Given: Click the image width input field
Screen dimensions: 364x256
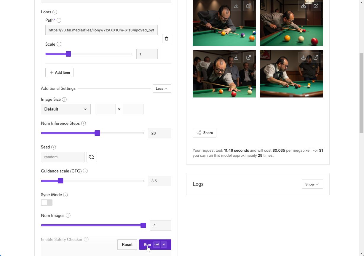Looking at the screenshot, I should (105, 109).
